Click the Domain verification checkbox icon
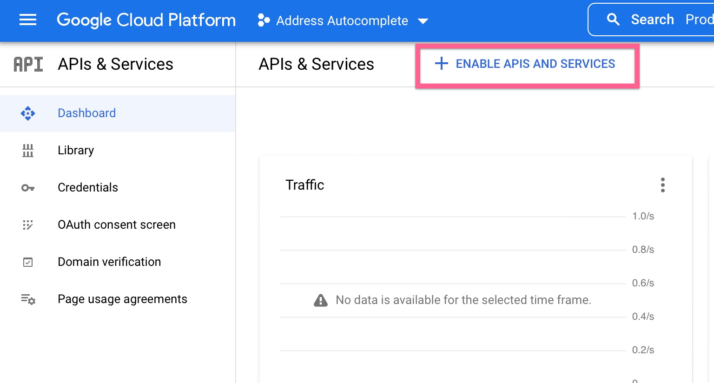This screenshot has height=383, width=714. 28,262
